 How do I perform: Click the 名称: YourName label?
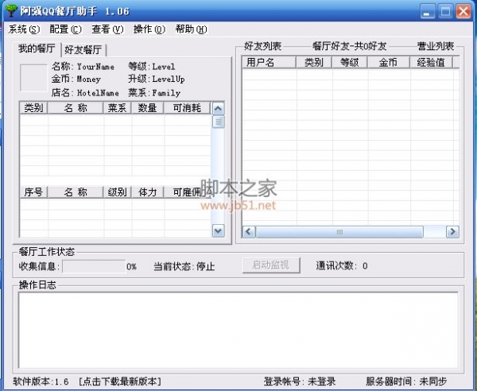(x=83, y=66)
